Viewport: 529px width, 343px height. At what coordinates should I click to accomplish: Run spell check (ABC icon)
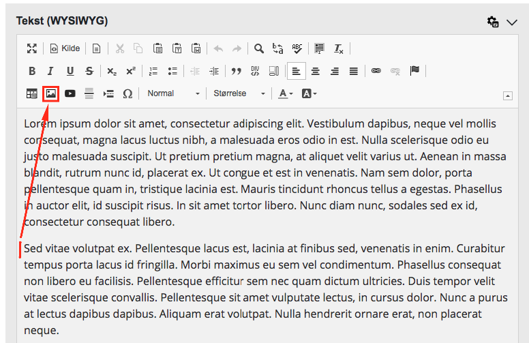[297, 48]
